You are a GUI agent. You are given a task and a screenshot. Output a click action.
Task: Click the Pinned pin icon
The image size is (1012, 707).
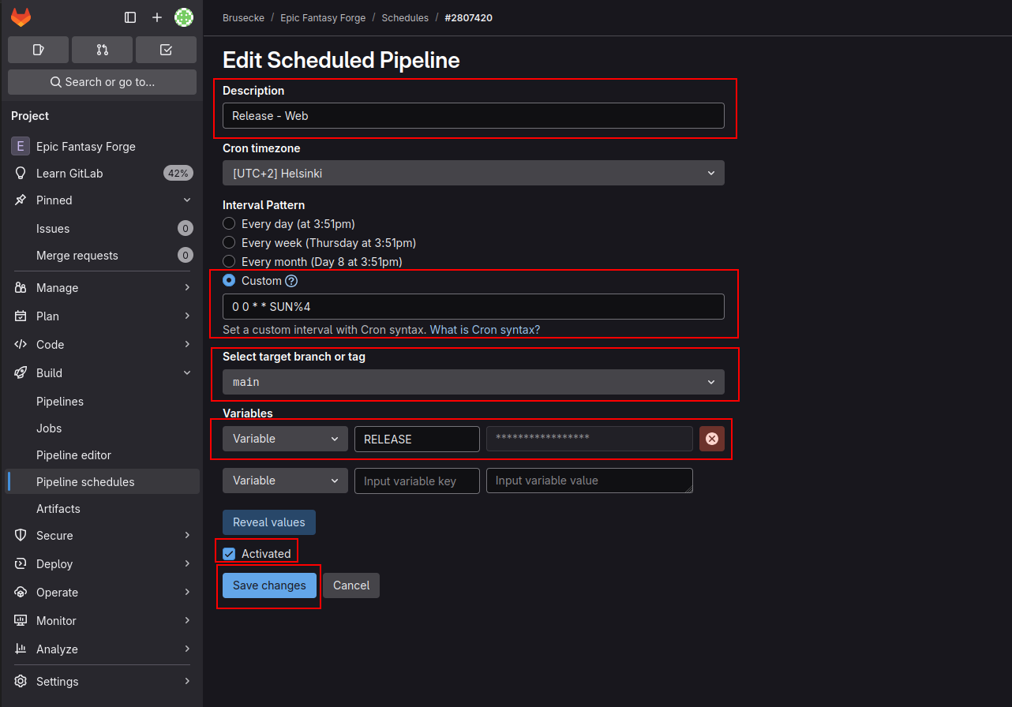pyautogui.click(x=21, y=200)
